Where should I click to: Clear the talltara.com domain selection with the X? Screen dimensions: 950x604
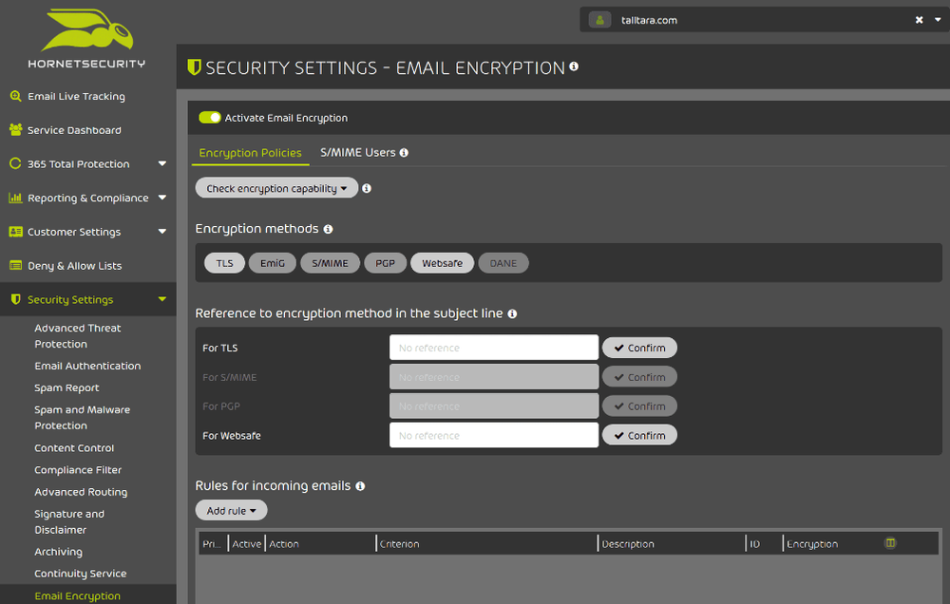(919, 20)
